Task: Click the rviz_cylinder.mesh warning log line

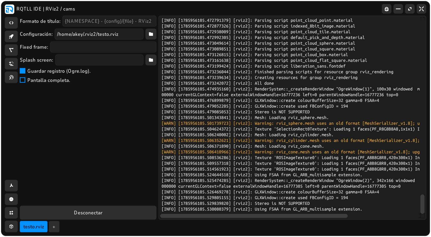Action: [290, 140]
